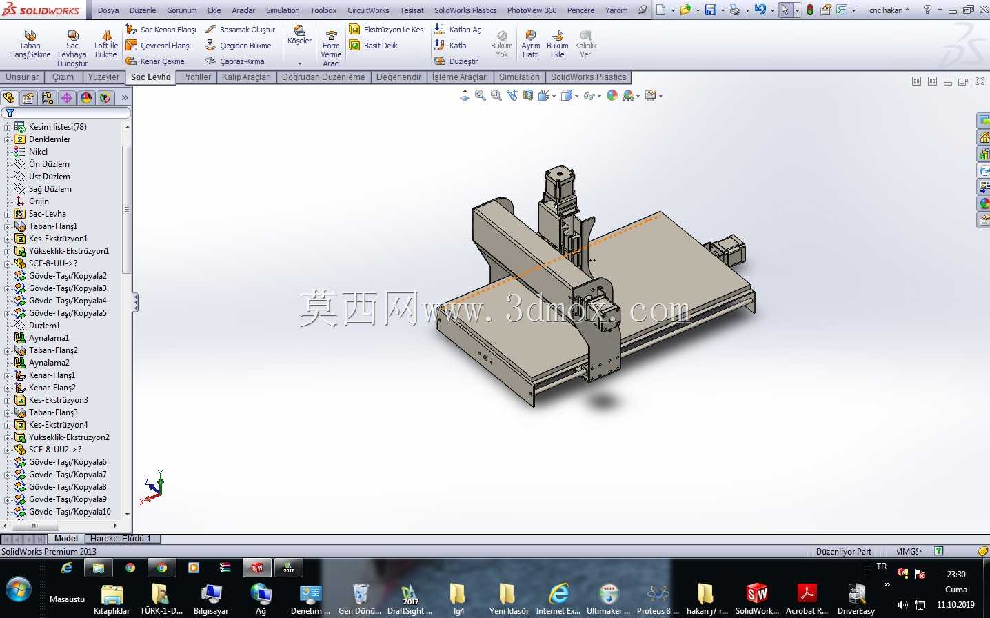
Task: Click the Section View icon
Action: [528, 96]
